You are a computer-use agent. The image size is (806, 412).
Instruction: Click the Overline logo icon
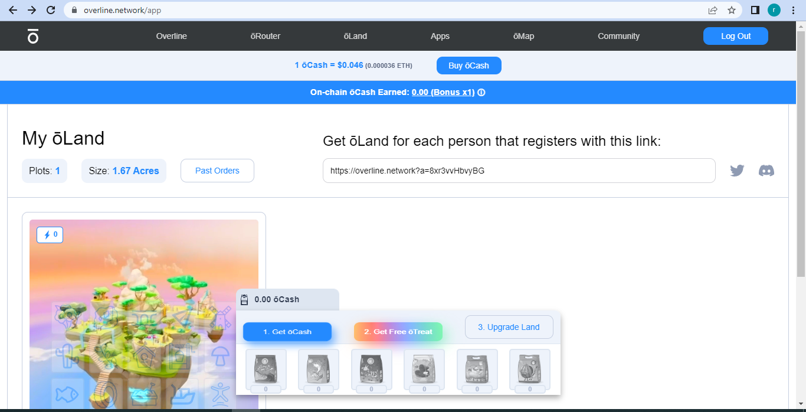[33, 36]
